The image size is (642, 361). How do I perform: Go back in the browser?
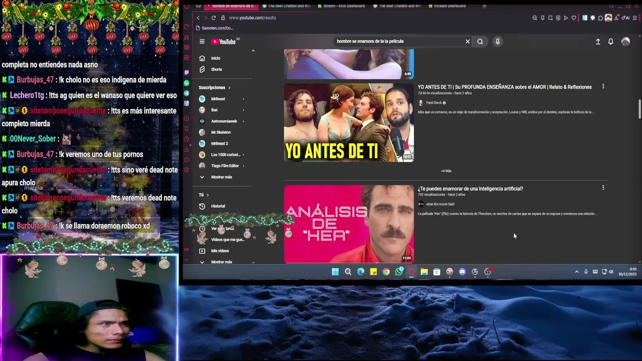[198, 18]
